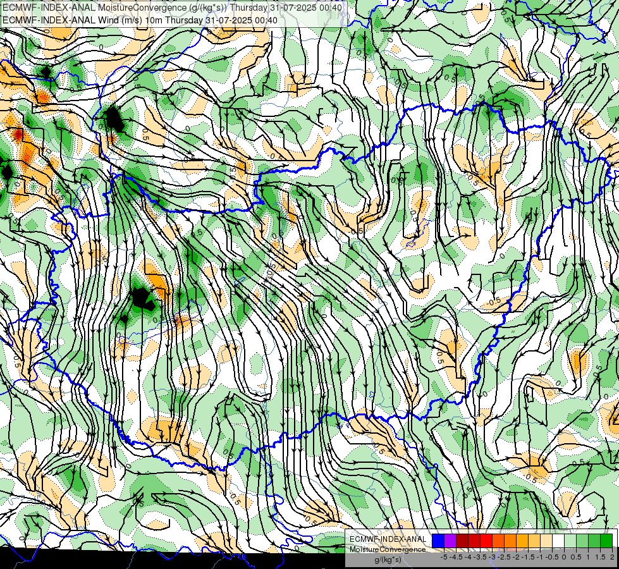Click the -4.5 tick value in the legend
The height and width of the screenshot is (569, 619).
(x=456, y=557)
